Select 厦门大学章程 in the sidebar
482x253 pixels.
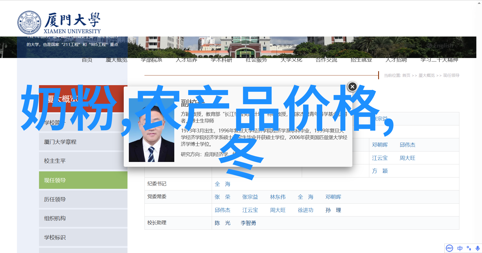83,142
